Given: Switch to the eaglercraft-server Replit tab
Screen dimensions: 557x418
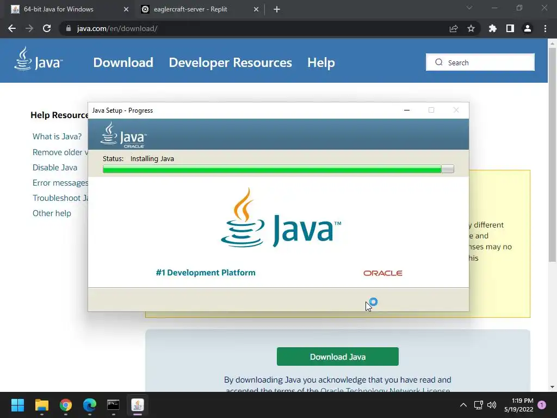Looking at the screenshot, I should coord(200,9).
